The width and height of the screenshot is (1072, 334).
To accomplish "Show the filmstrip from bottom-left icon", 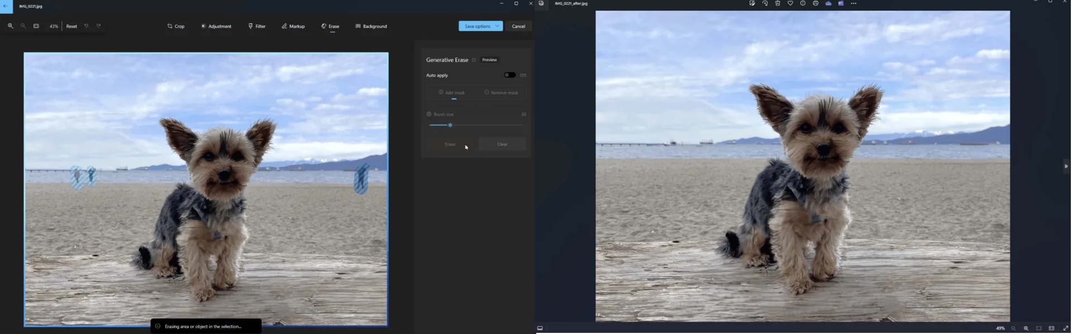I will tap(540, 328).
